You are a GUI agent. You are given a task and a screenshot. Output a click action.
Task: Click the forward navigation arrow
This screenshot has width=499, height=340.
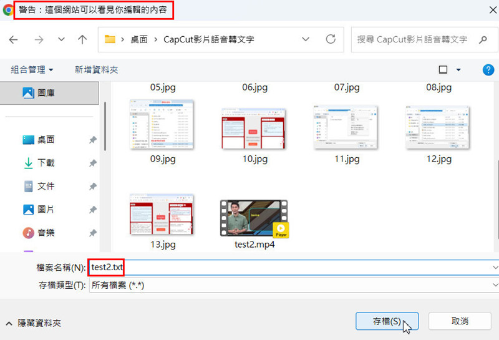click(39, 39)
